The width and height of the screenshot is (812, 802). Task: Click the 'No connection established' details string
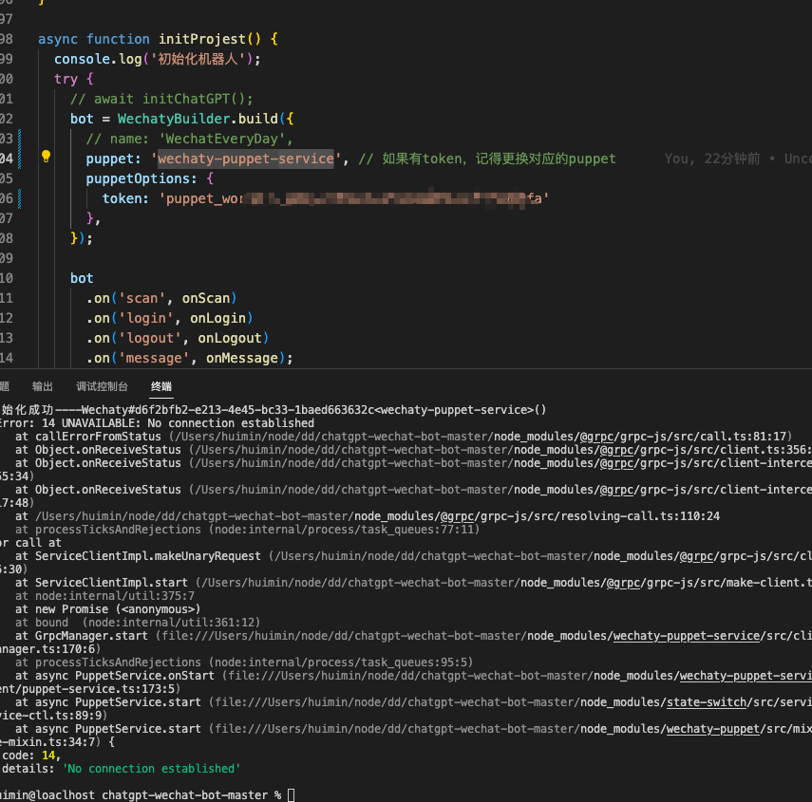(x=151, y=769)
